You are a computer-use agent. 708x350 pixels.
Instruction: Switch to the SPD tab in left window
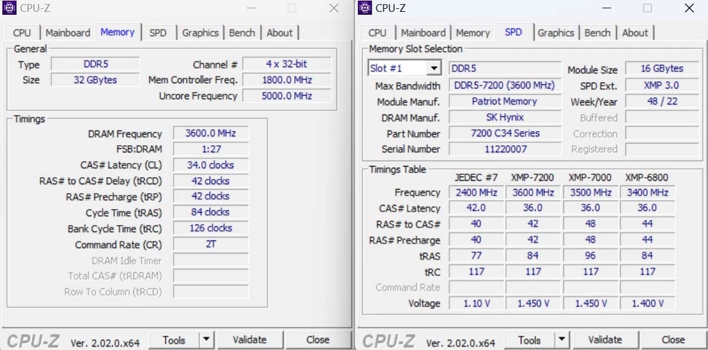(x=158, y=33)
